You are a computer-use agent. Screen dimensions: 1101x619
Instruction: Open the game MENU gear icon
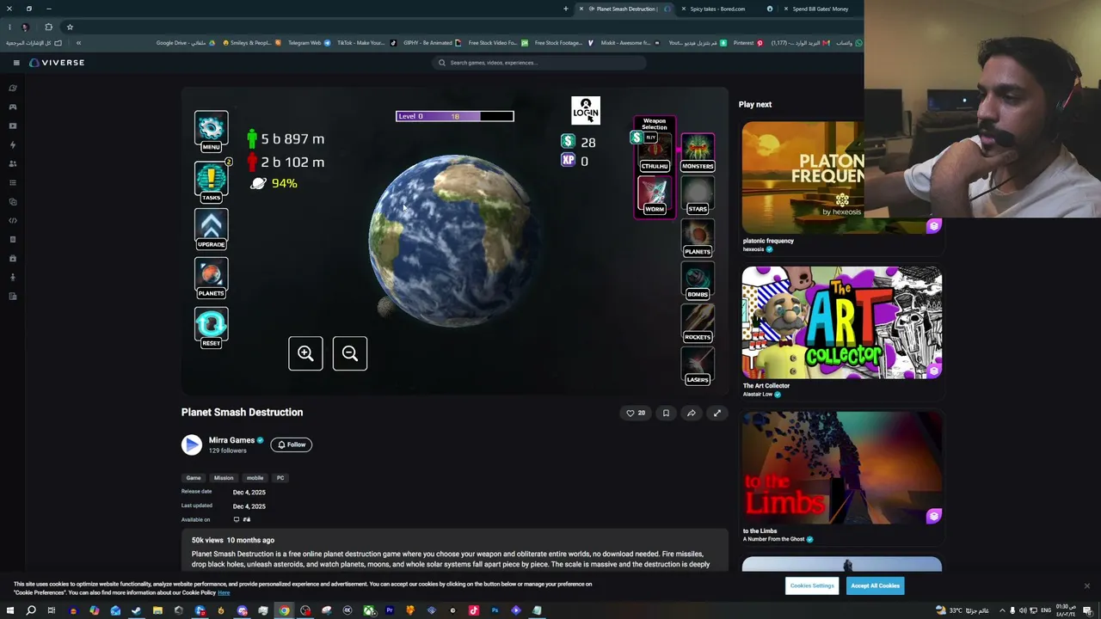211,131
